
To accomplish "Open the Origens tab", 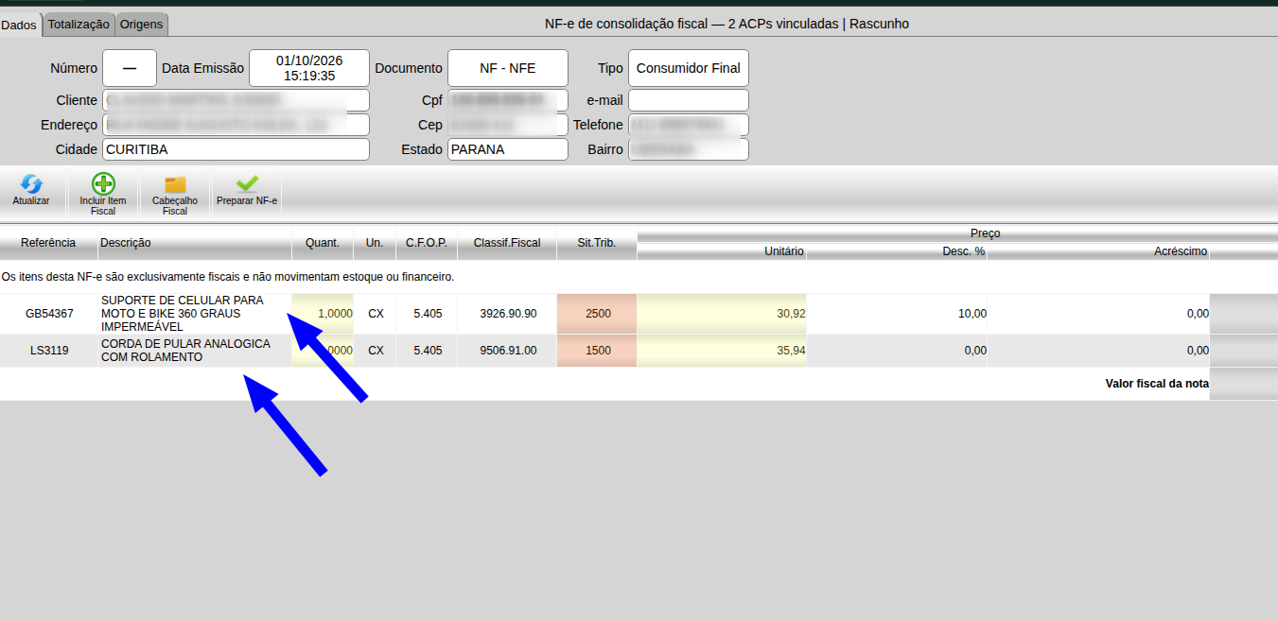I will [x=142, y=25].
